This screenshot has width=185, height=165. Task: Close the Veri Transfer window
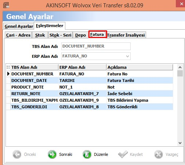click(181, 4)
